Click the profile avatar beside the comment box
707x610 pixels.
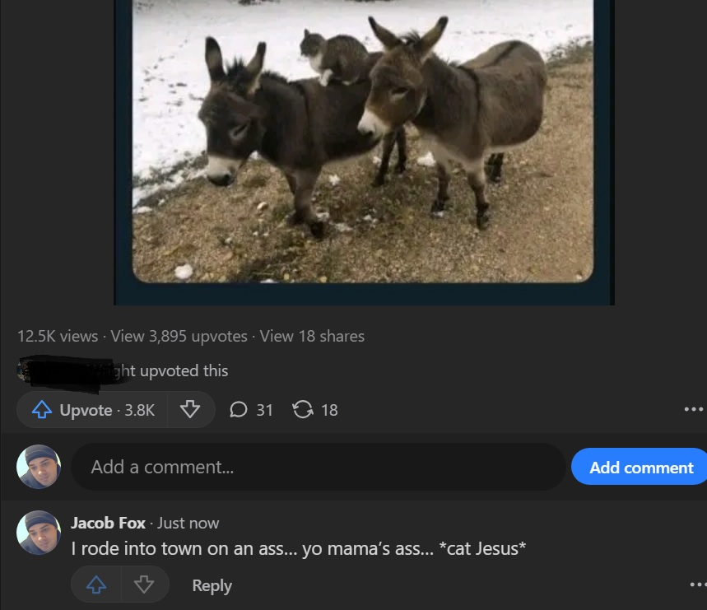tap(39, 467)
